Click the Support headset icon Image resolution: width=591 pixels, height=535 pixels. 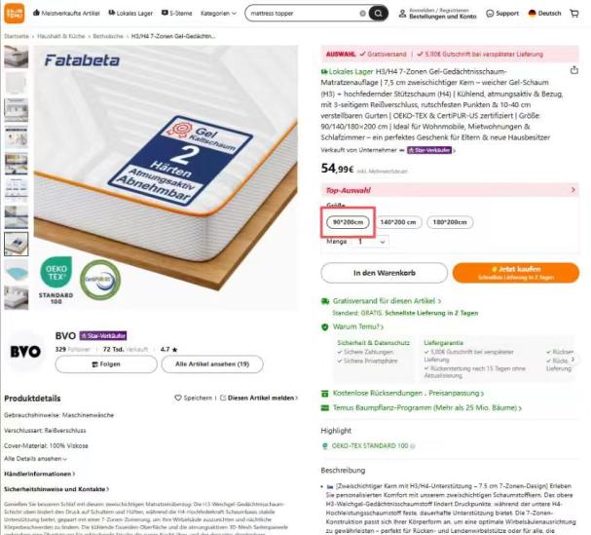point(490,14)
